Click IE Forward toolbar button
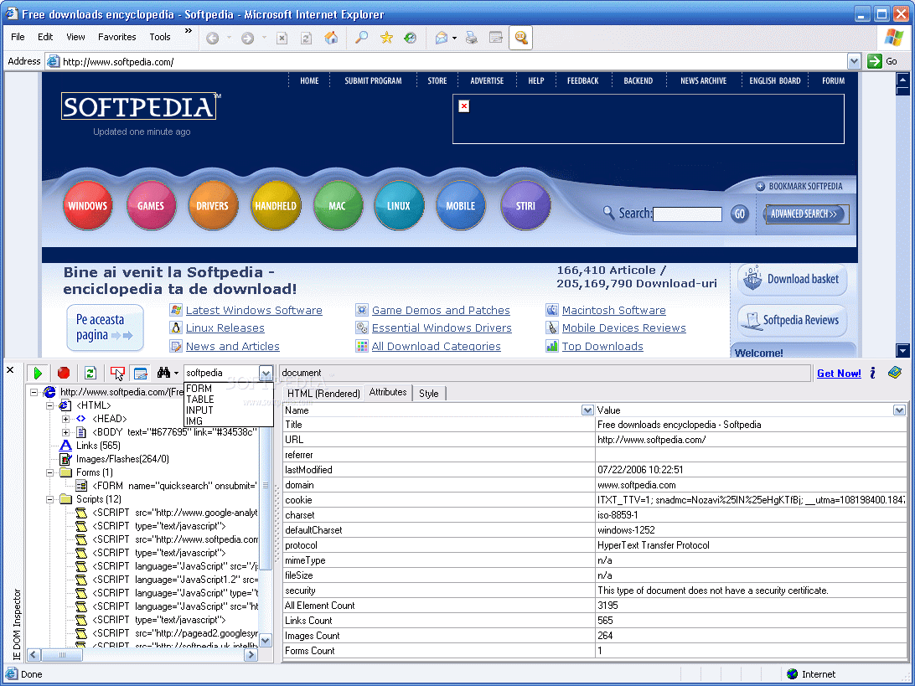Screen dimensions: 915x686 (247, 38)
